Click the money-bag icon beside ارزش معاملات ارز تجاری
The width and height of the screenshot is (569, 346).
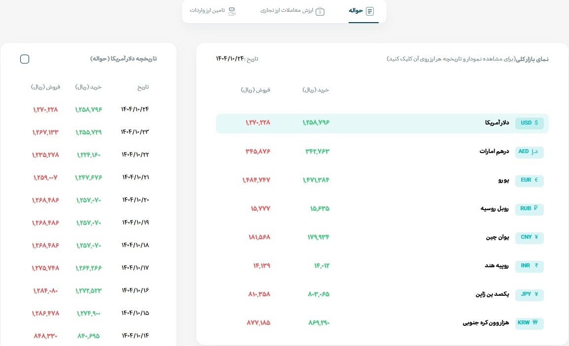point(321,10)
